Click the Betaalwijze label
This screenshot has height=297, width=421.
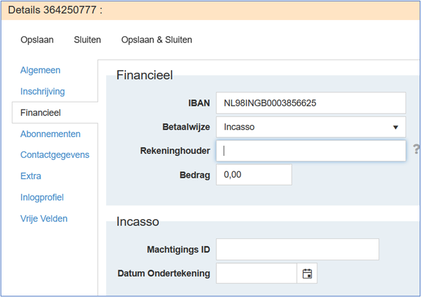[x=186, y=127]
